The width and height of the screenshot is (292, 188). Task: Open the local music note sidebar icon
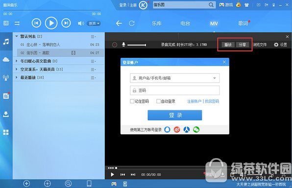click(x=6, y=42)
